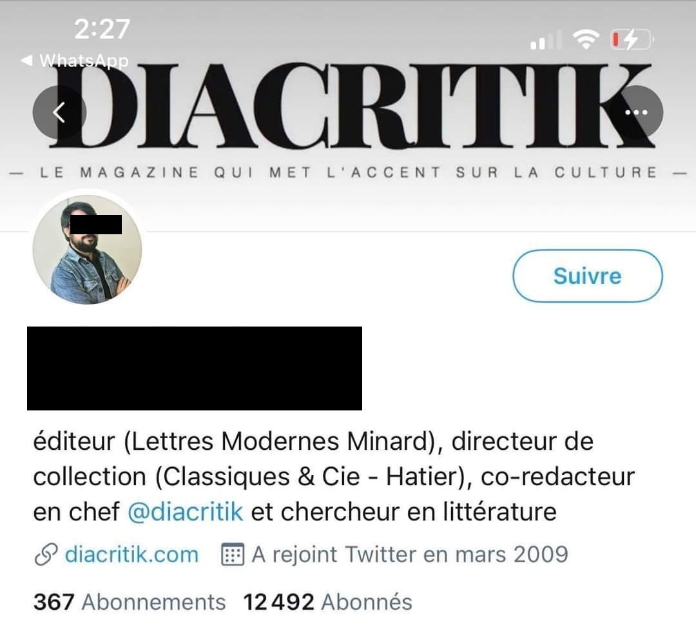The height and width of the screenshot is (635, 696).
Task: Tap the bio text mentioning Lettres Modernes Minard
Action: pos(334,476)
